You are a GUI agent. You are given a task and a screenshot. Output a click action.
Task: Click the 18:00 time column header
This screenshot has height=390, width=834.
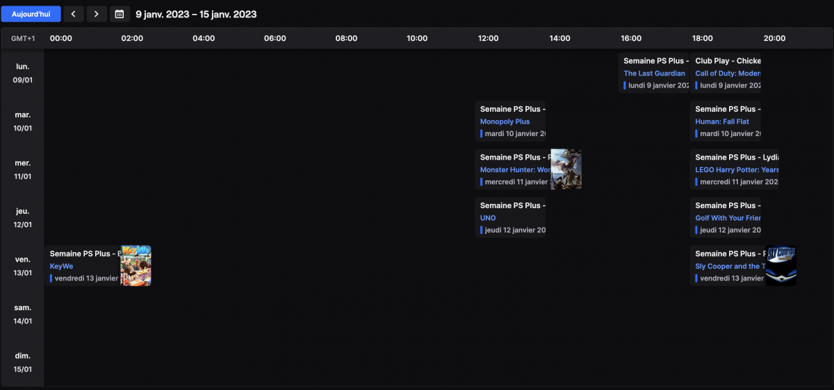[x=703, y=38]
